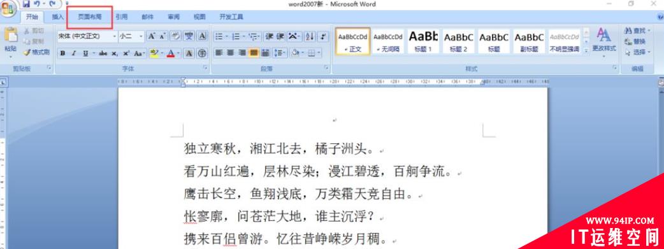Click the increase indent icon
The image size is (664, 249).
[280, 36]
